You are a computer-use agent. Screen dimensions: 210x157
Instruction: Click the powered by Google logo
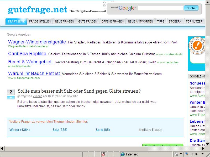[123, 8]
